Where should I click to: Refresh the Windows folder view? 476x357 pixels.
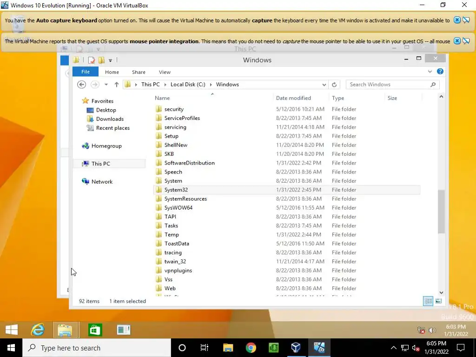point(334,85)
